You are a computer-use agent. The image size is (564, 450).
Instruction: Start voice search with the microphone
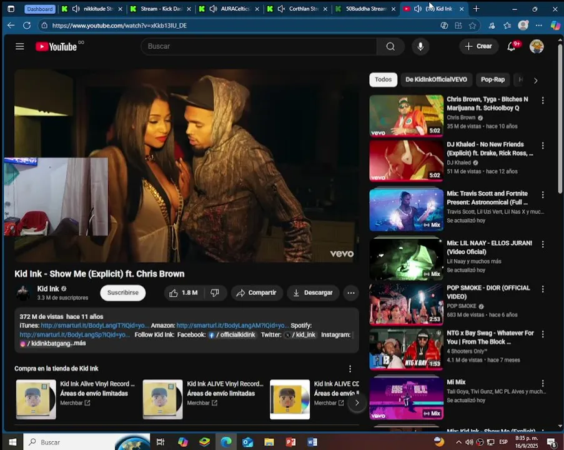pyautogui.click(x=420, y=46)
